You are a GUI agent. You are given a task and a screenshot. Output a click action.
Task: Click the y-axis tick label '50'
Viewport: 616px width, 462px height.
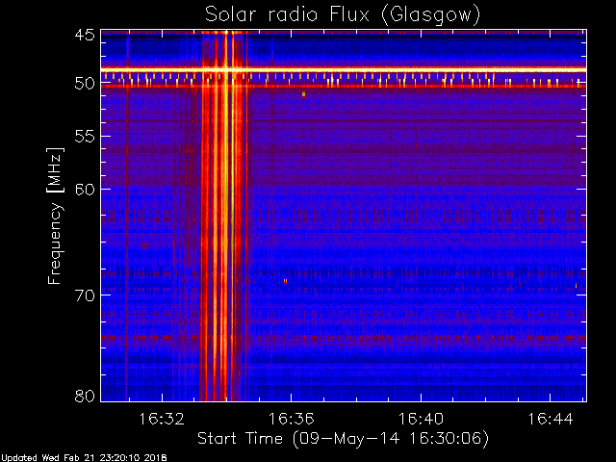pyautogui.click(x=85, y=84)
